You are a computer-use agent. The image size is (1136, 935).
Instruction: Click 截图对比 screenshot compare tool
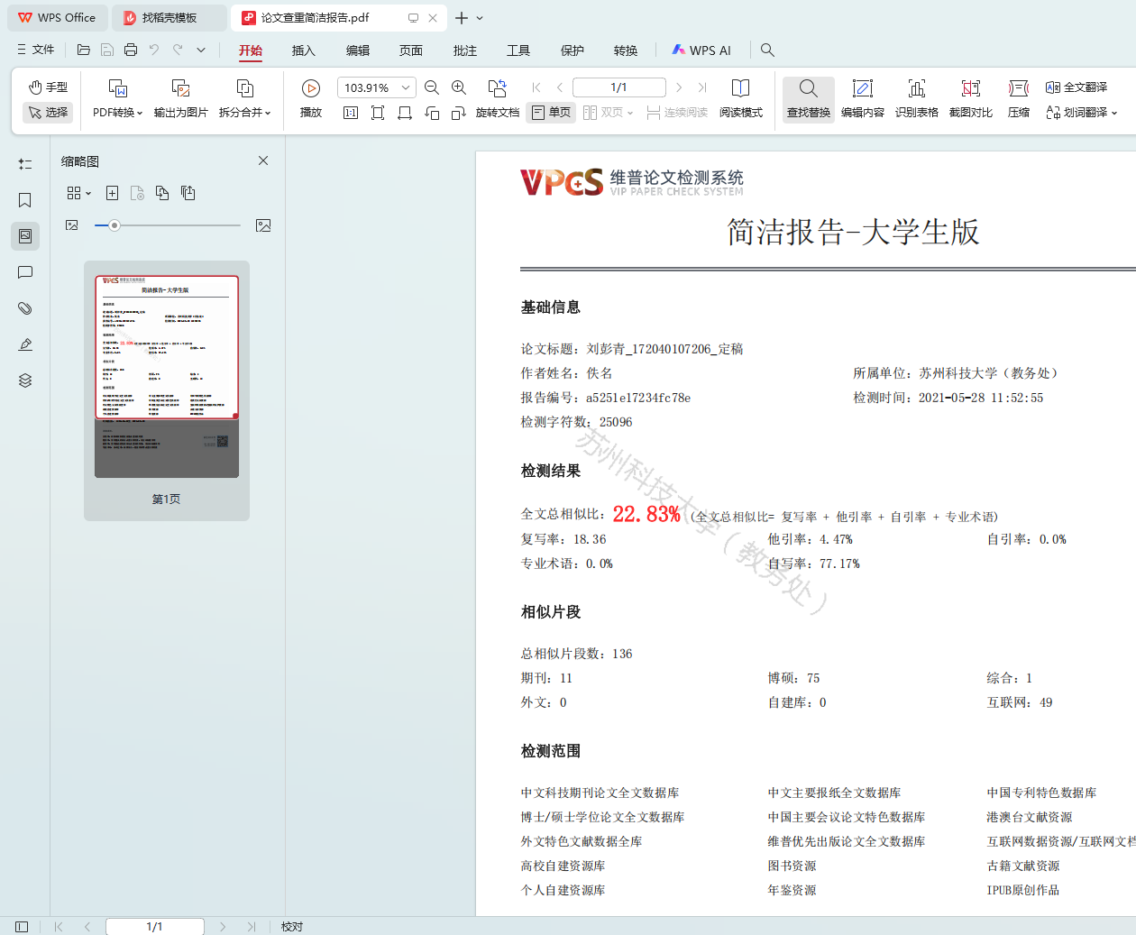(971, 99)
